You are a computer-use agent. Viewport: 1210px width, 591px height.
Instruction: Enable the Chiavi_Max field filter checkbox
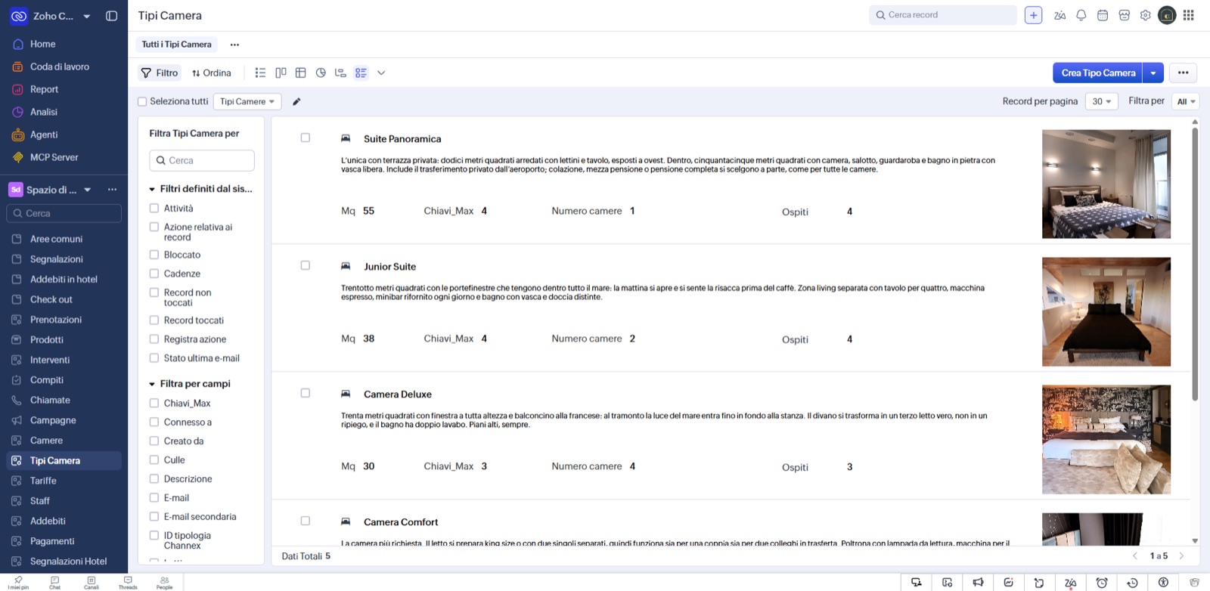(x=154, y=403)
